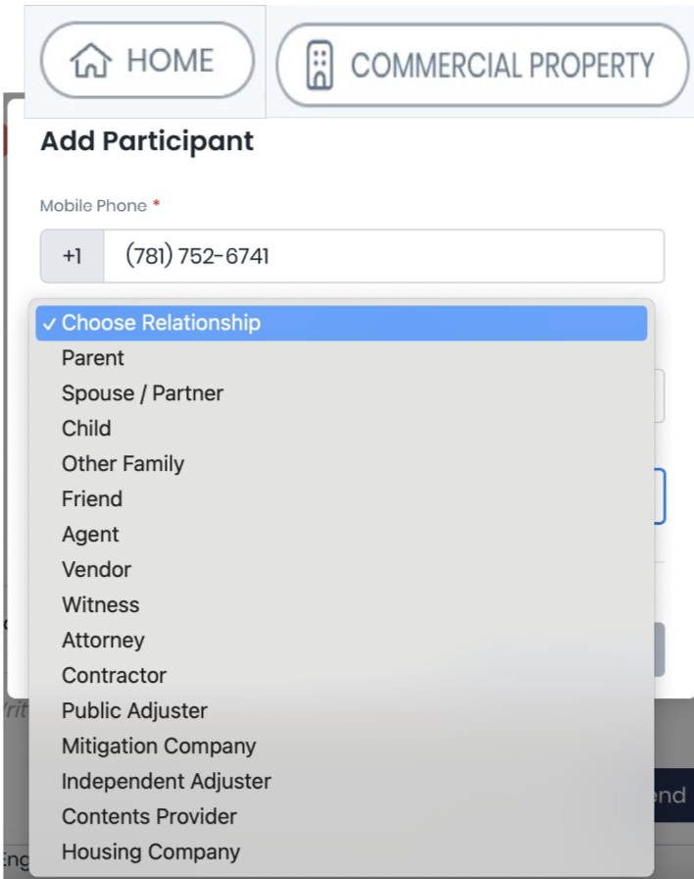694x879 pixels.
Task: Click the checked Choose Relationship placeholder
Action: (161, 323)
